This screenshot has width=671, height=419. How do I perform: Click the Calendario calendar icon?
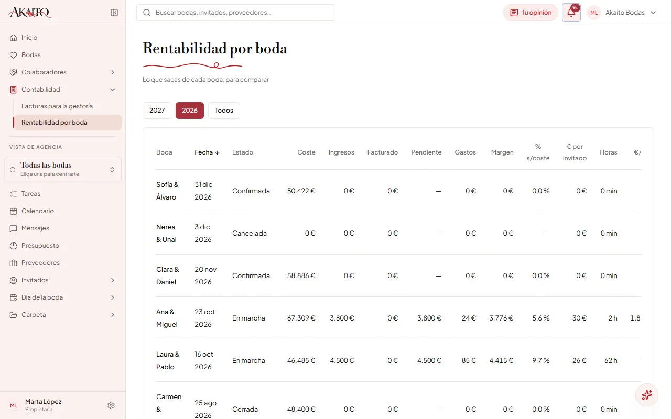(x=14, y=211)
